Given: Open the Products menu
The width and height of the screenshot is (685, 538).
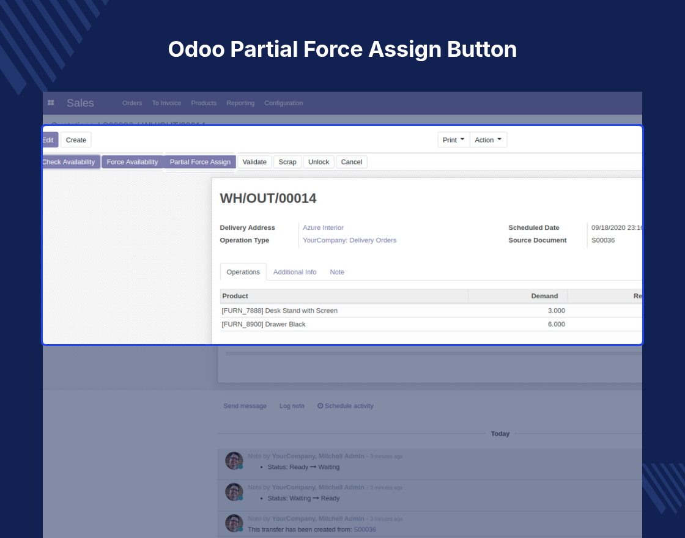Looking at the screenshot, I should 204,103.
